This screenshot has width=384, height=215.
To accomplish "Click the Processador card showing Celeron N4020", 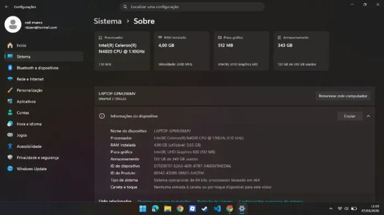I will point(122,51).
